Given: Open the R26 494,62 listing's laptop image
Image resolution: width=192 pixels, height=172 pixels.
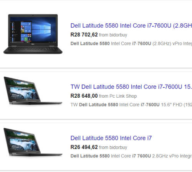Looking at the screenshot, I should point(33,142).
